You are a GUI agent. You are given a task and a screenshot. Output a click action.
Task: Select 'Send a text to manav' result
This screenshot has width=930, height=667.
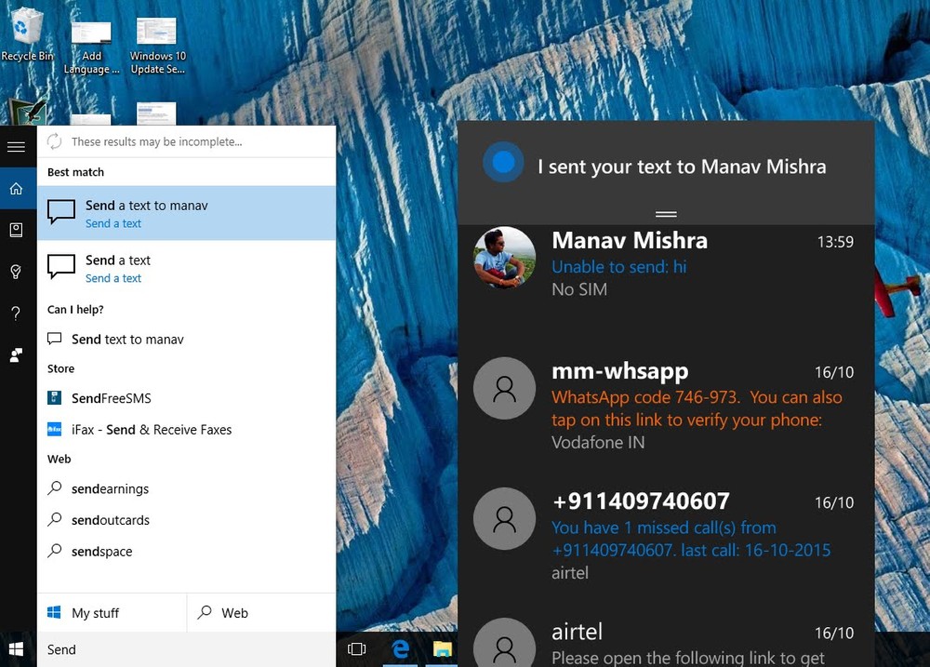tap(186, 213)
